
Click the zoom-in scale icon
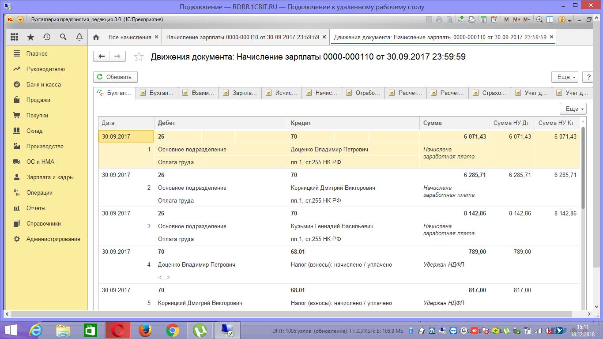pos(539,19)
